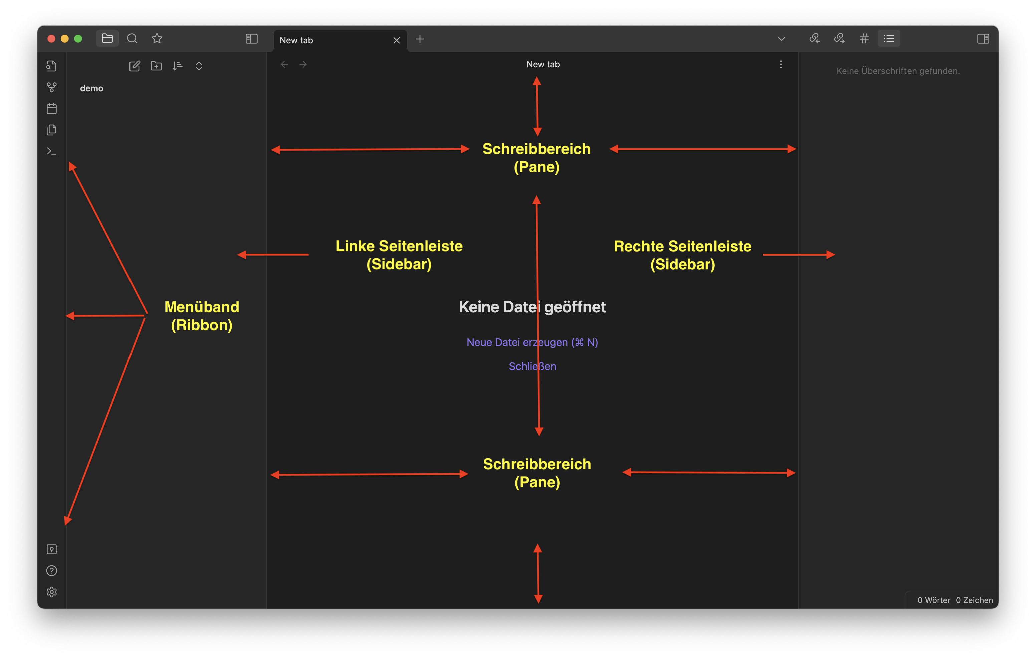Open the folder/file manager icon

(106, 39)
